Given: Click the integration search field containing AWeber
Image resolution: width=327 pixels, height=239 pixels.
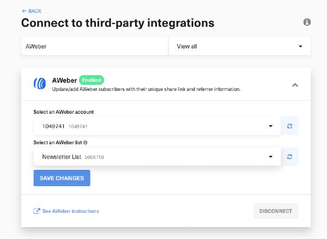Looking at the screenshot, I should [94, 46].
